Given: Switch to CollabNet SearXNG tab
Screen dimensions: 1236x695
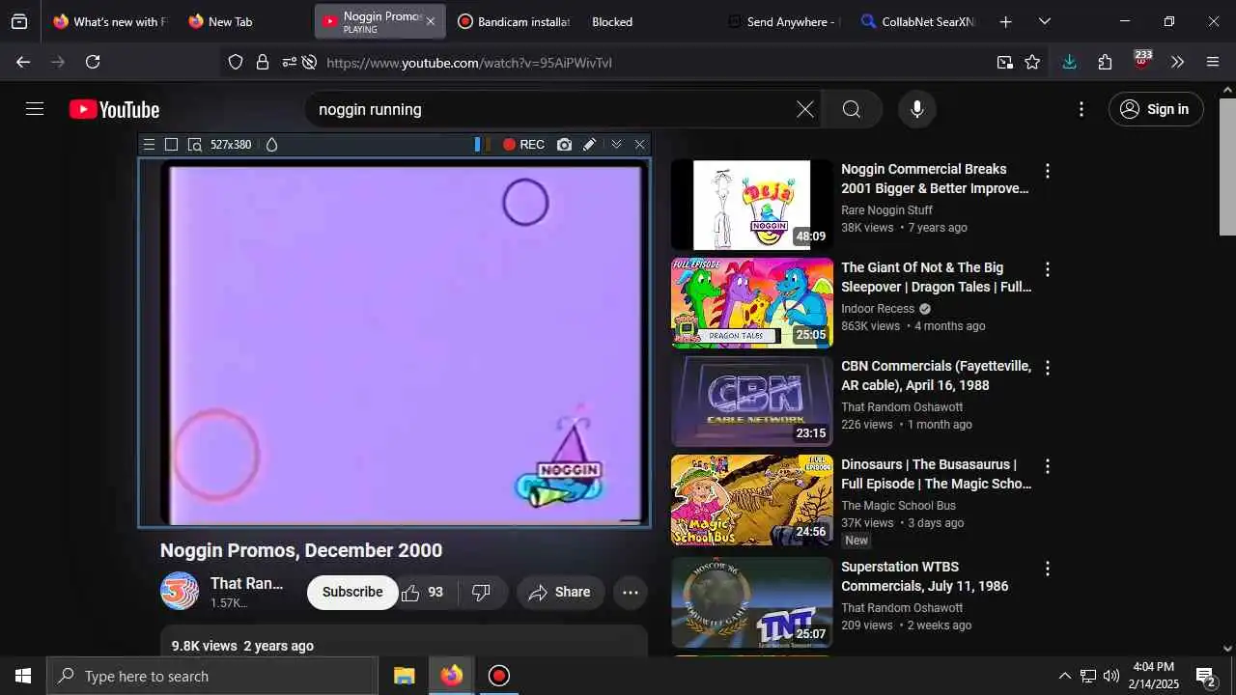Looking at the screenshot, I should 917,21.
